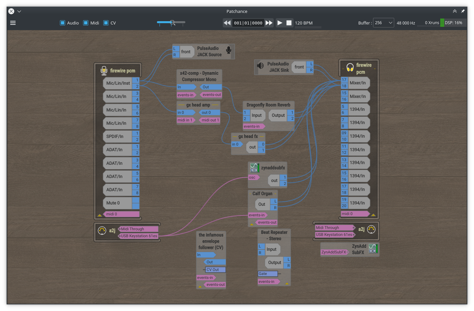This screenshot has width=474, height=311.
Task: Click the pin window icon in title bar
Action: coord(463,11)
